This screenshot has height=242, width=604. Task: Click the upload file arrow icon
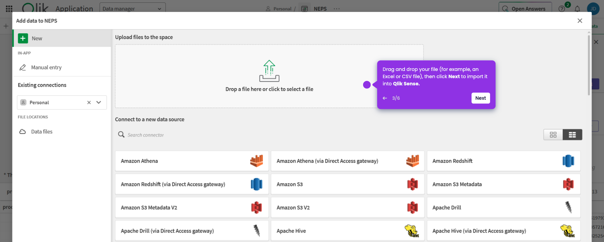click(269, 71)
